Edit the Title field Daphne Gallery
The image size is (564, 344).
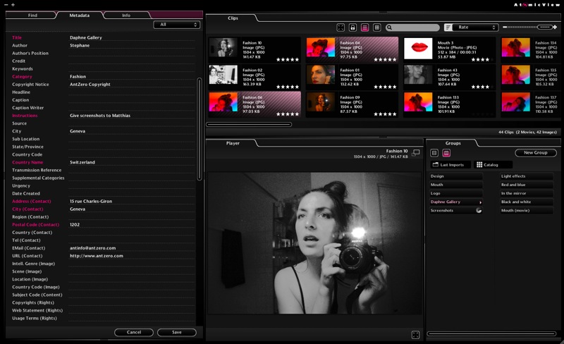tap(132, 37)
